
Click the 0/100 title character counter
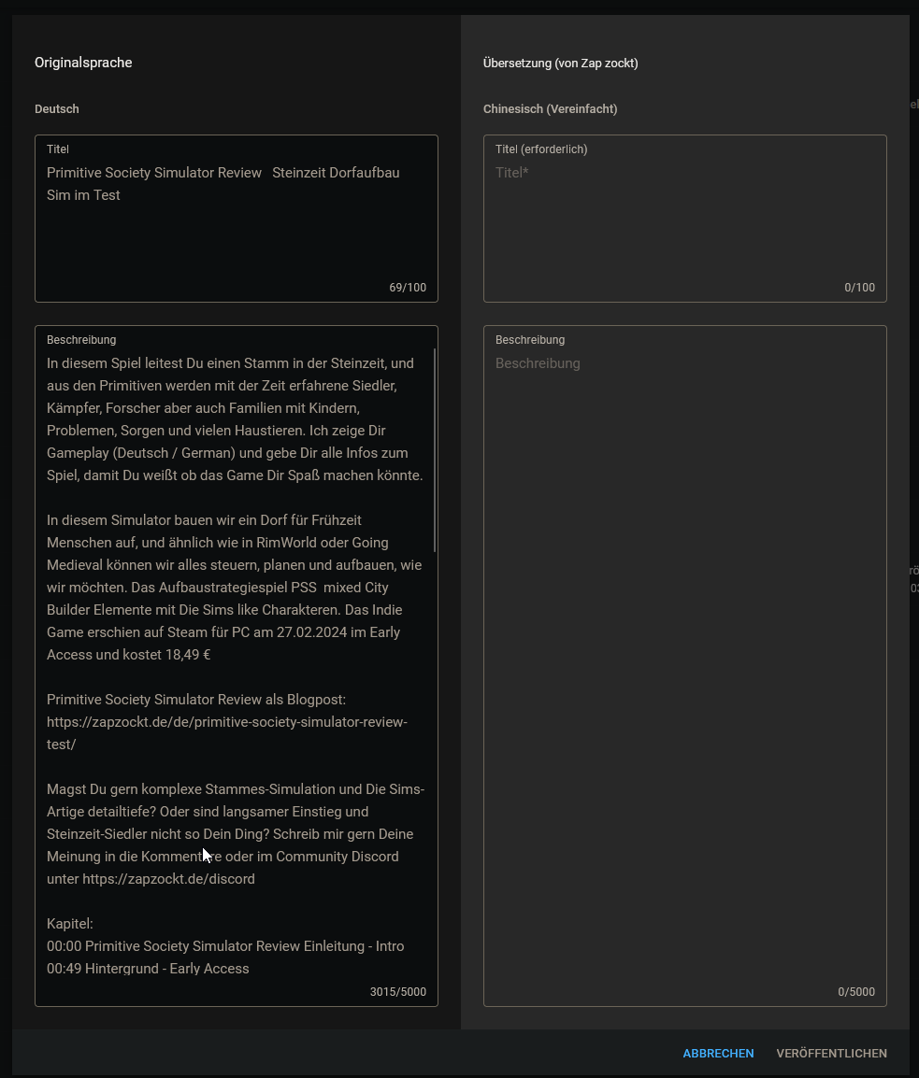pyautogui.click(x=860, y=288)
